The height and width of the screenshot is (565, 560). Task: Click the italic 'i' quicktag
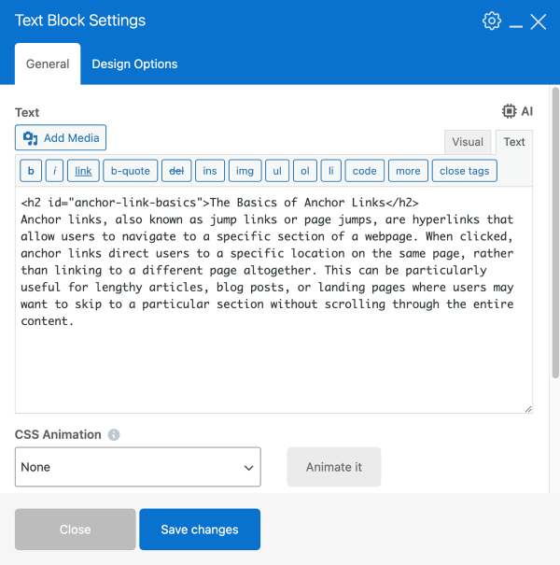[56, 171]
